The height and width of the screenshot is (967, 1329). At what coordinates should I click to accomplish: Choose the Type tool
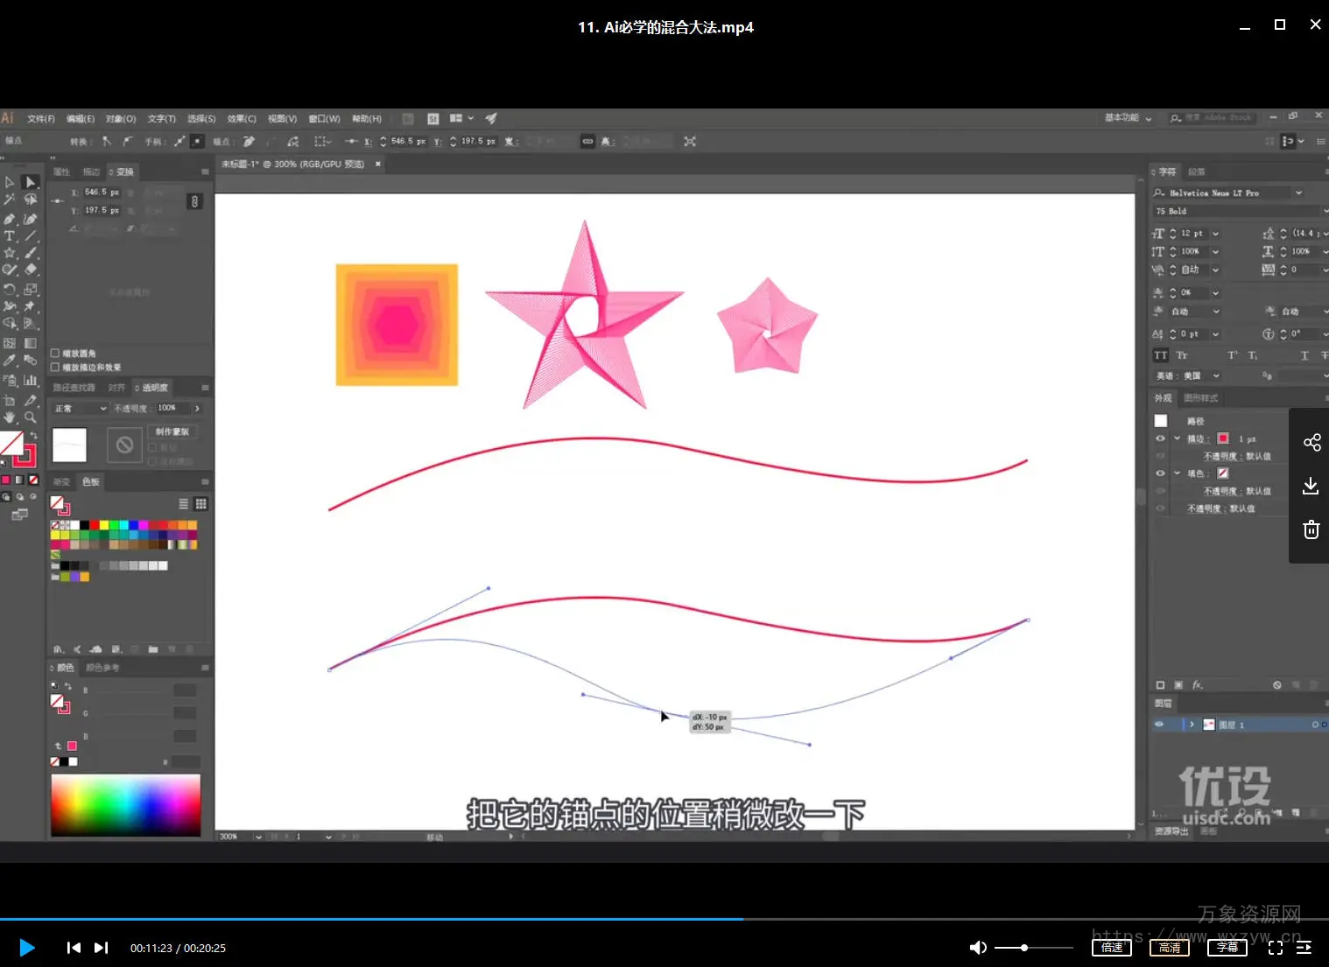coord(10,236)
